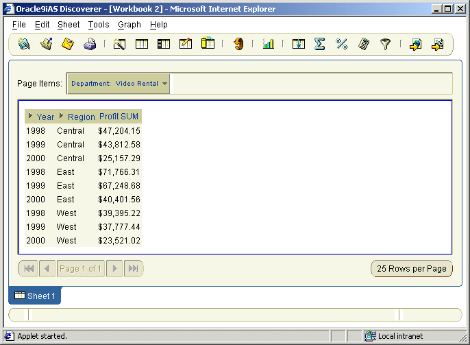Click the calculator calculations icon
Image resolution: width=470 pixels, height=345 pixels.
pyautogui.click(x=364, y=44)
